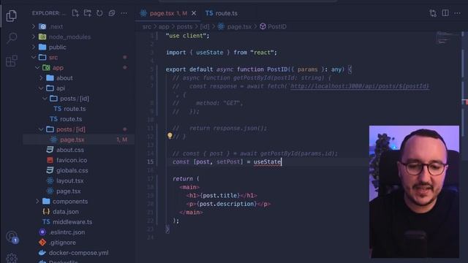Open the Explorer view in activity bar

(12, 15)
